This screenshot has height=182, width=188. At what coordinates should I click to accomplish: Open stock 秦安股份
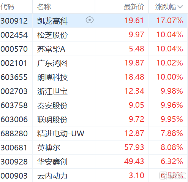(52, 105)
